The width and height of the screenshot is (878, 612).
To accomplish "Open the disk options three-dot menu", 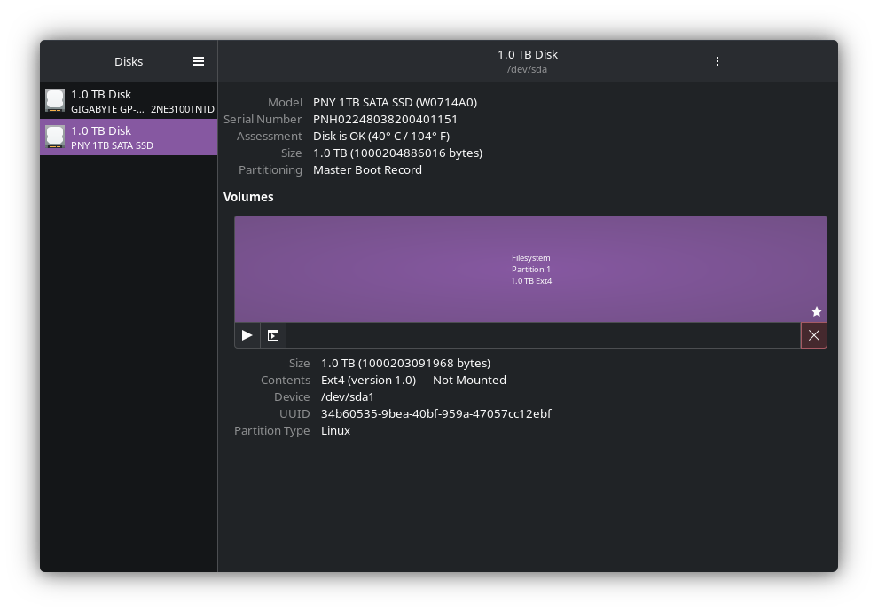I will pyautogui.click(x=717, y=61).
